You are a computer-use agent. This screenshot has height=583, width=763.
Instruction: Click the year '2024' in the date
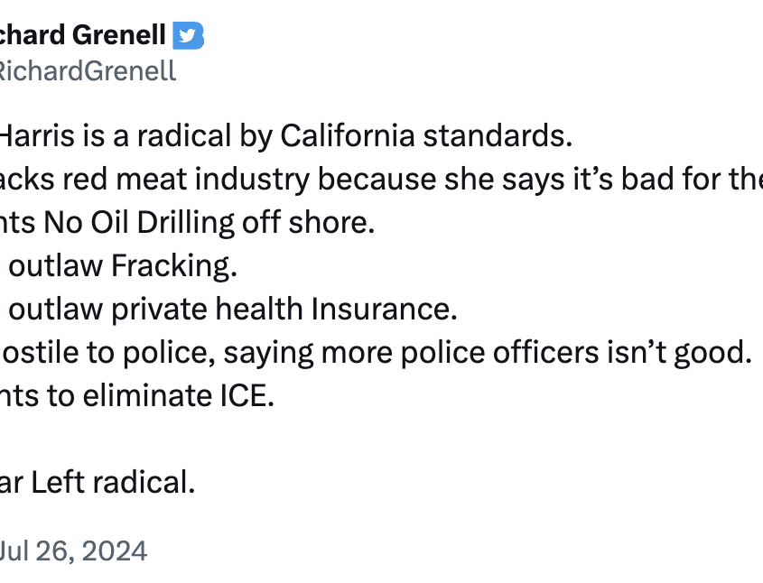point(115,551)
